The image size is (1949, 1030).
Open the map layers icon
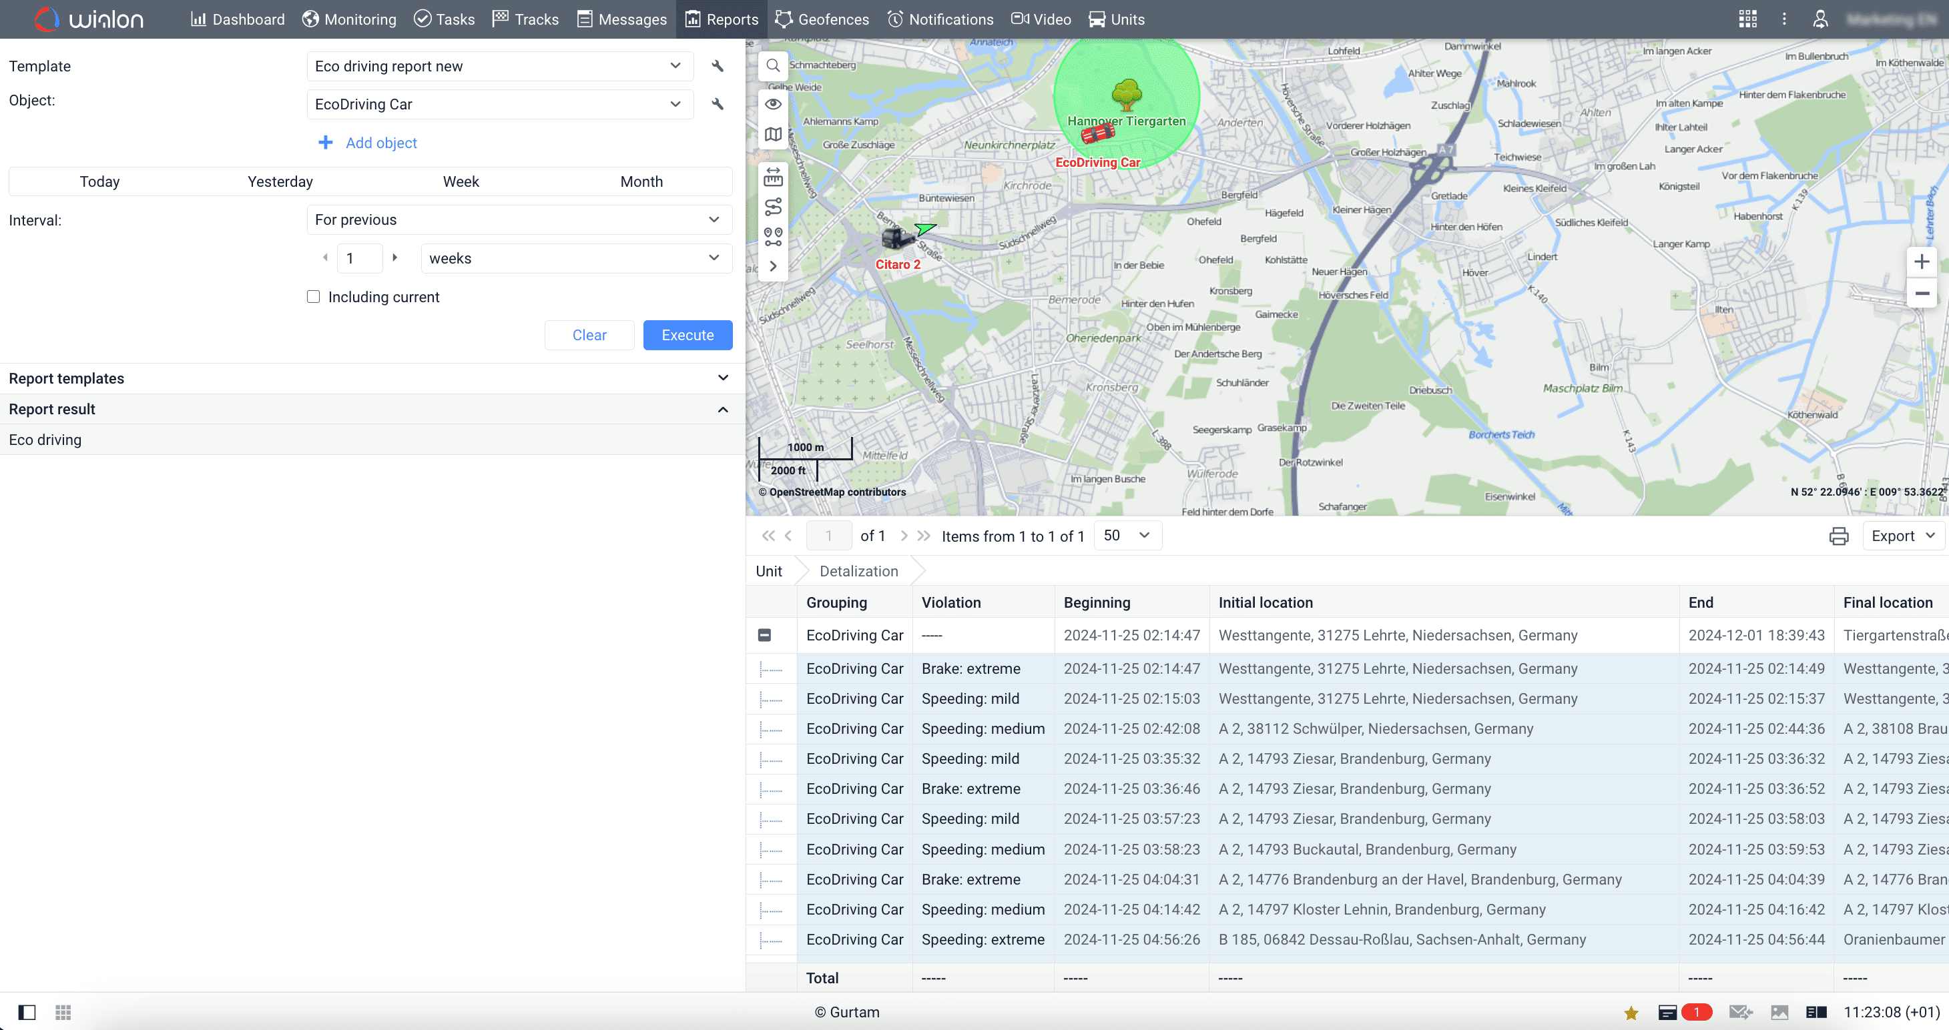tap(772, 135)
